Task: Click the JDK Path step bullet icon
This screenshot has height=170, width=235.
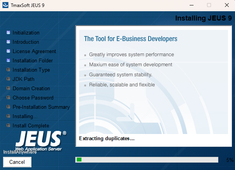Action: [x=8, y=79]
